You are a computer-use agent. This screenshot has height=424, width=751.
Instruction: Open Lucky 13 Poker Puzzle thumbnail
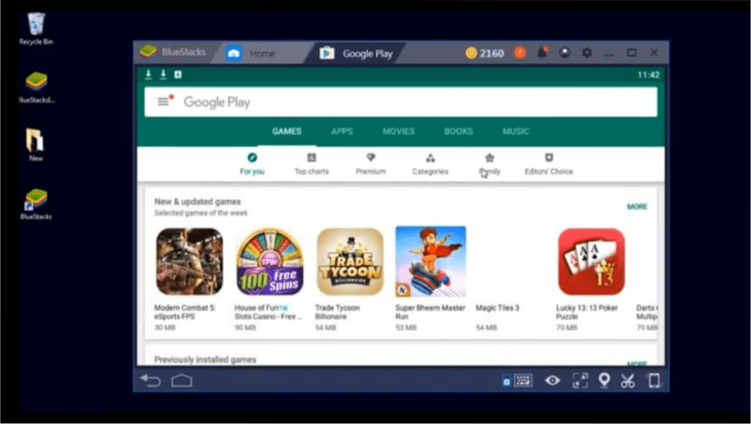(x=591, y=261)
